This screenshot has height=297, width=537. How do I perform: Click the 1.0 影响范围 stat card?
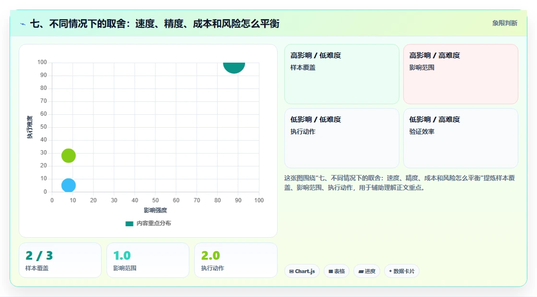point(148,260)
